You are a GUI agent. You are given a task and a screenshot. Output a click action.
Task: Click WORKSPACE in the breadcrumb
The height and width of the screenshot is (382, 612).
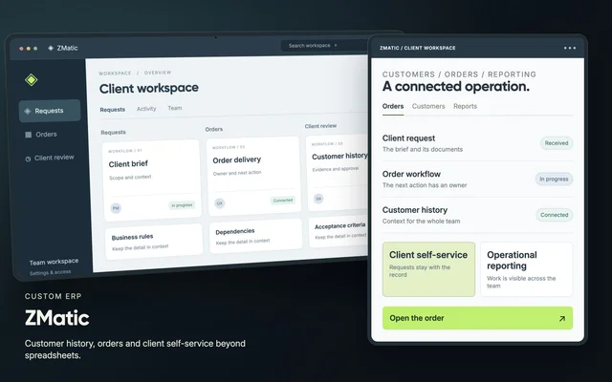tap(115, 74)
